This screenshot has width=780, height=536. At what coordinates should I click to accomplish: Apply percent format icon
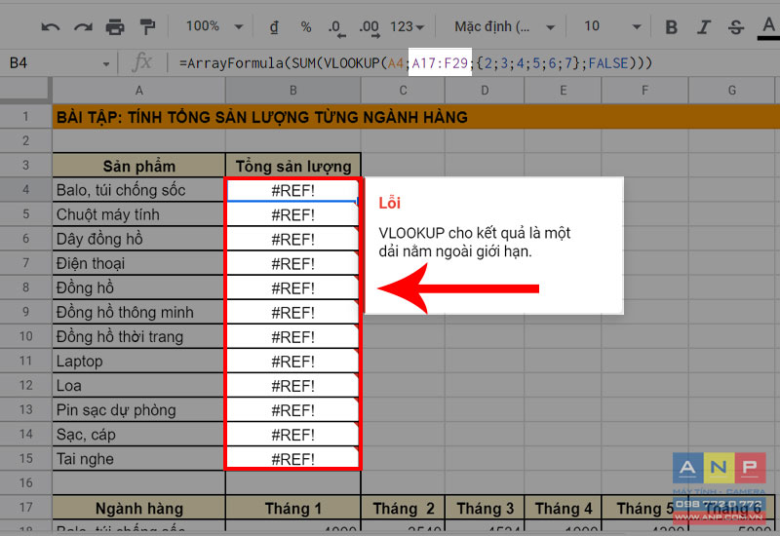pyautogui.click(x=306, y=27)
